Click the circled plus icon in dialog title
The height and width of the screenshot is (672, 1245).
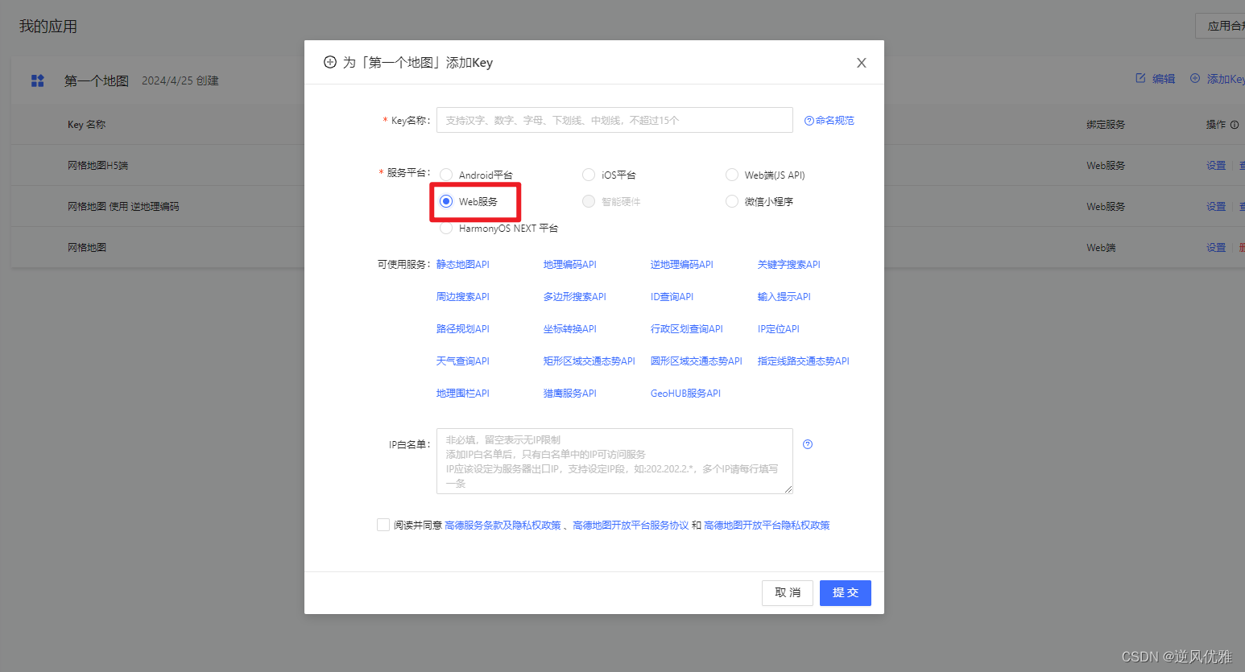pos(329,61)
